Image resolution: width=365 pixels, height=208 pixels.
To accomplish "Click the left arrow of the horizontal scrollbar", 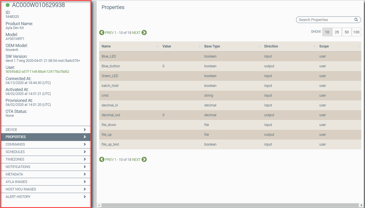I will 99,205.
